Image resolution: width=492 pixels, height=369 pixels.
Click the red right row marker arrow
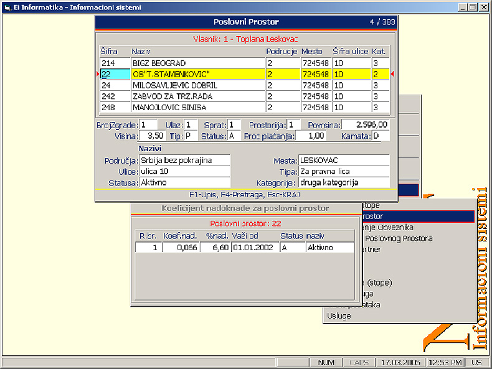[x=392, y=74]
